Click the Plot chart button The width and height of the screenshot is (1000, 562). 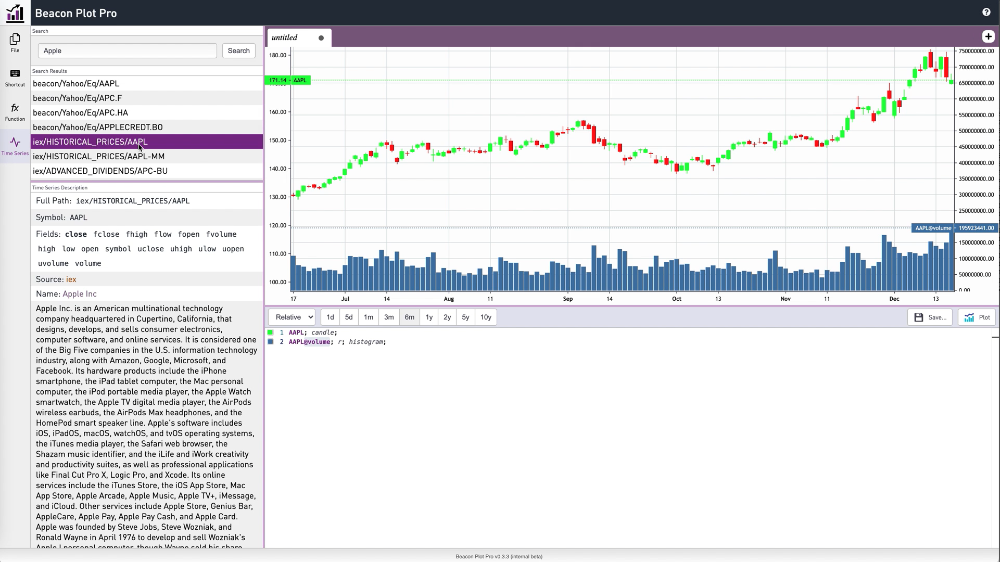point(977,317)
